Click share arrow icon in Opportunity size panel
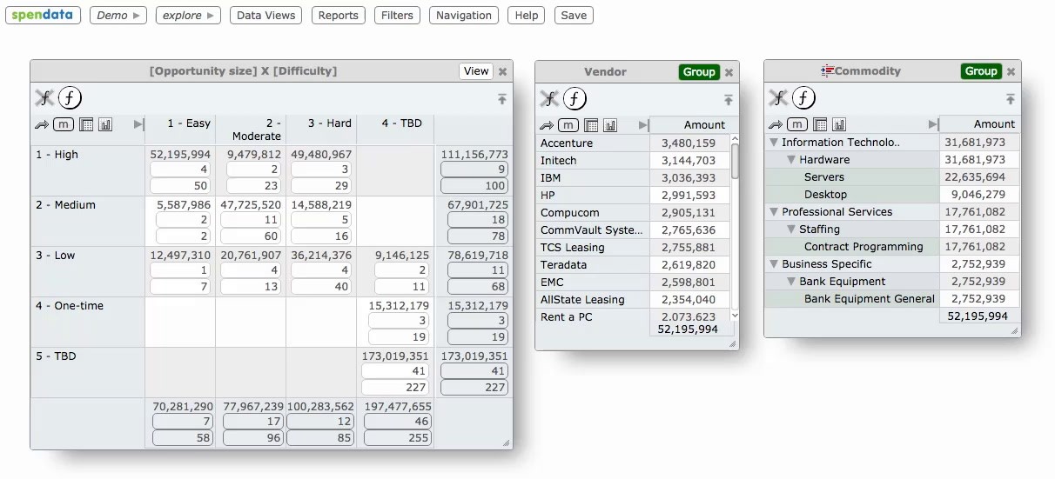The height and width of the screenshot is (479, 1055). [42, 125]
